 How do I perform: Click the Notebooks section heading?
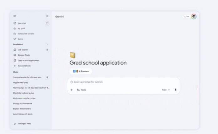[18, 44]
